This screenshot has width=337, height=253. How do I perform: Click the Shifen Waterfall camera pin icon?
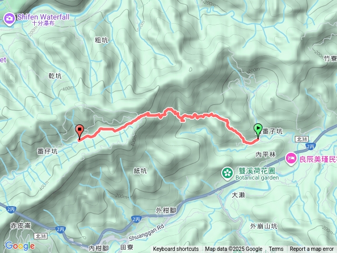click(9, 19)
